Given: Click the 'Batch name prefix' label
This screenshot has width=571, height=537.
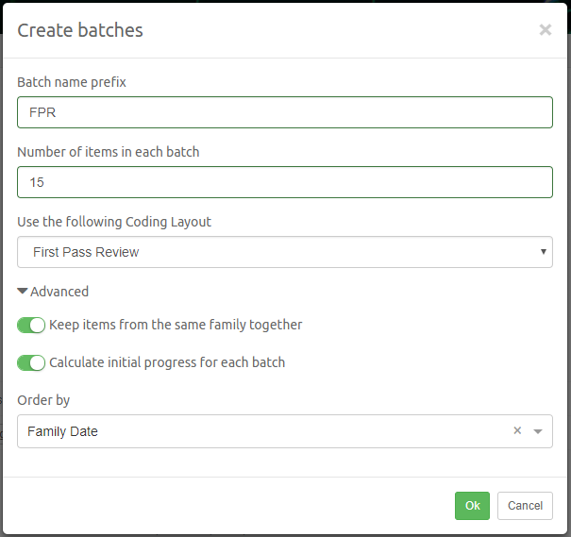Looking at the screenshot, I should 72,82.
